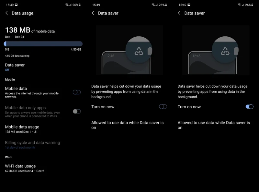The height and width of the screenshot is (192, 259).
Task: Tap the mobile data usage progress bar
Action: [x=43, y=44]
